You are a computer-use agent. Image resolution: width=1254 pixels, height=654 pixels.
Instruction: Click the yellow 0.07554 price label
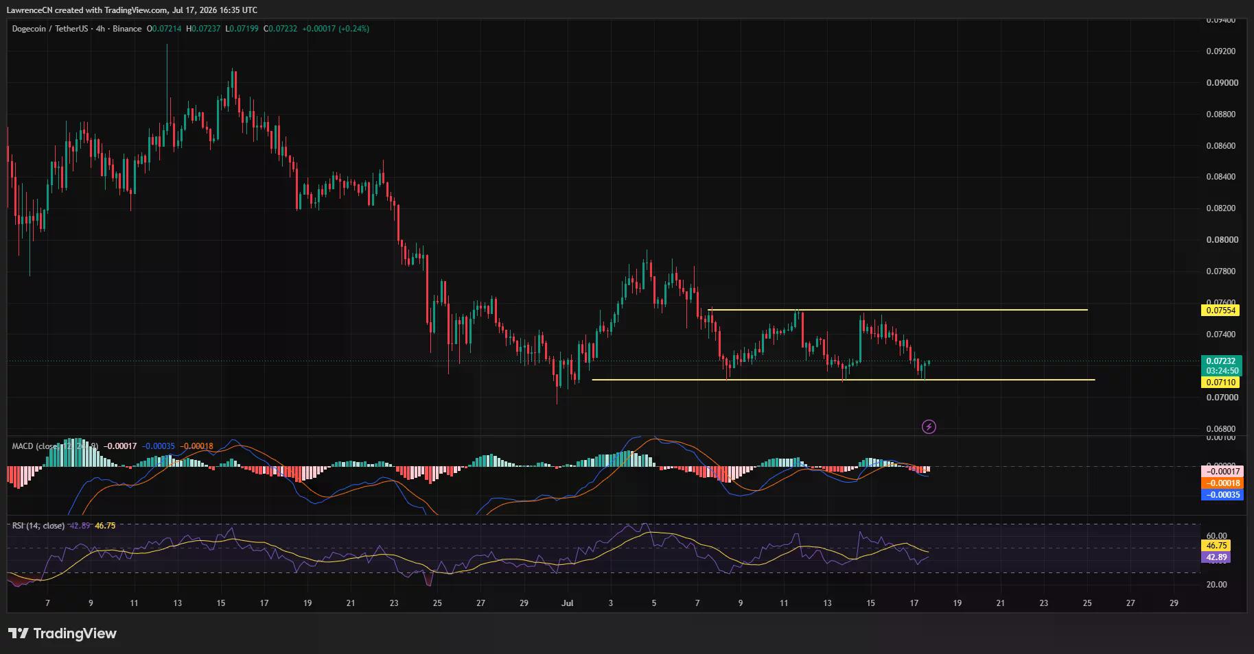pyautogui.click(x=1220, y=311)
